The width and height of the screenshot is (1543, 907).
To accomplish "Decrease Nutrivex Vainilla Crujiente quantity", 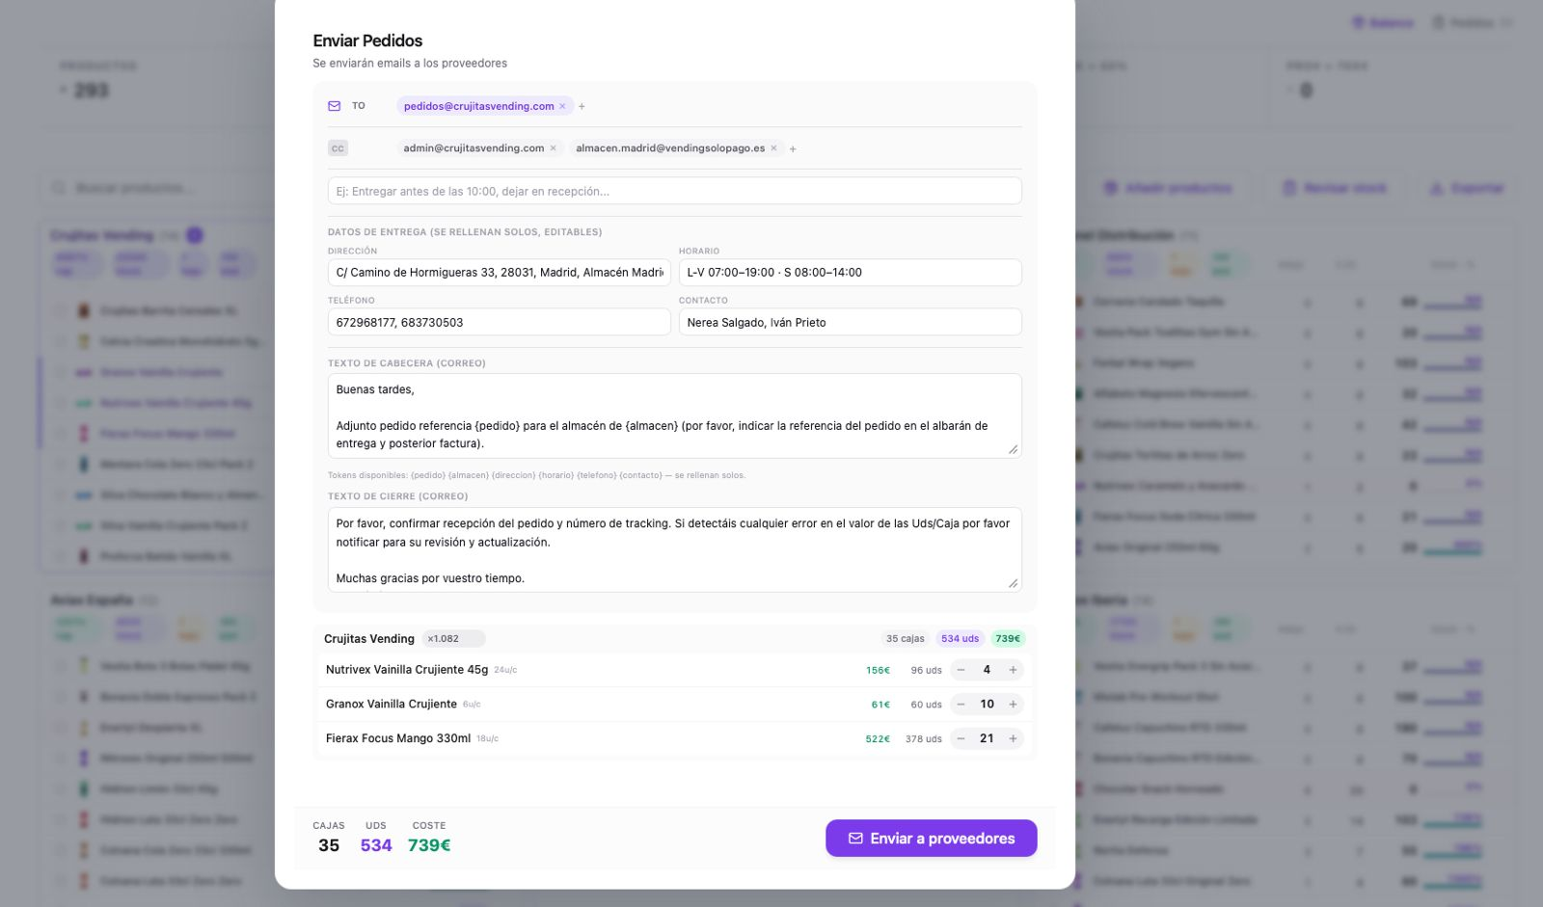I will coord(961,670).
